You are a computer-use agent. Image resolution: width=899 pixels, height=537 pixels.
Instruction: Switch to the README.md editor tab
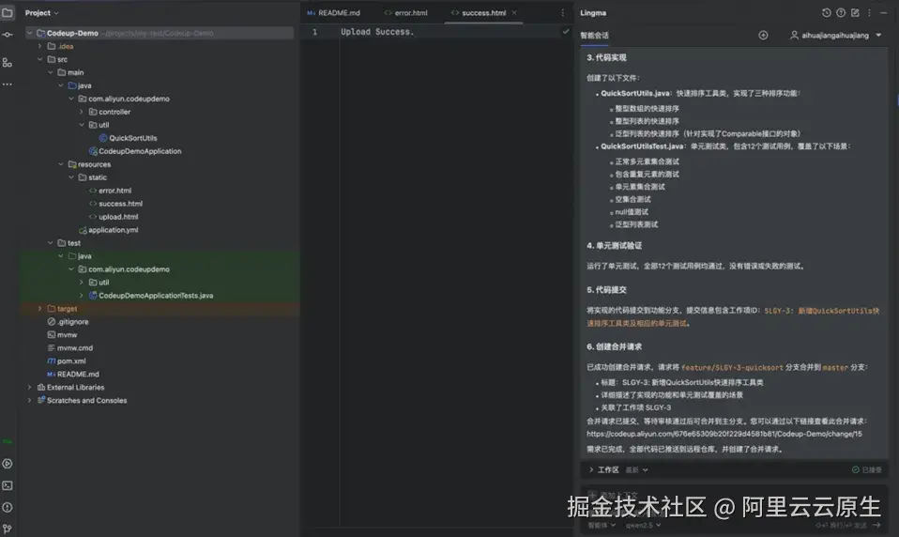click(334, 12)
